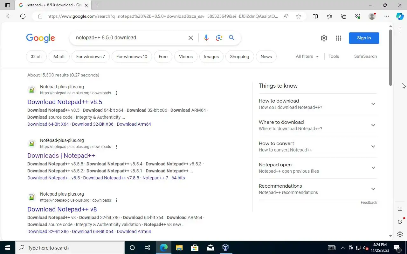Click the browser address bar URL
This screenshot has height=254, width=407.
[163, 16]
